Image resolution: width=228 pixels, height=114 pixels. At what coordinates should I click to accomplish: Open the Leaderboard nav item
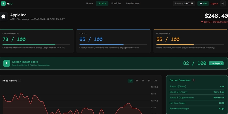[x=133, y=3]
